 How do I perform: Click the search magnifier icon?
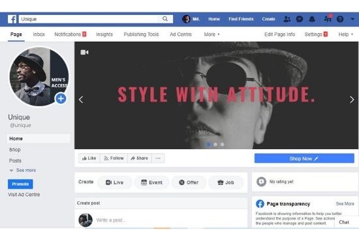165,19
